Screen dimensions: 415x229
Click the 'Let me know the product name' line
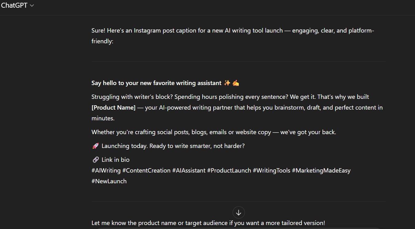208,223
